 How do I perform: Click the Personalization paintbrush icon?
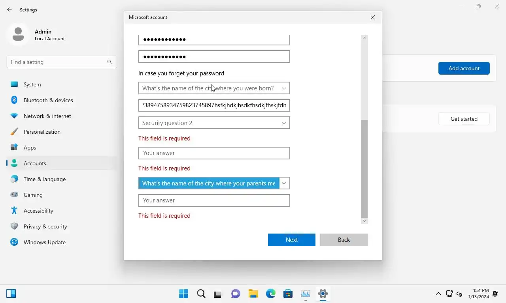14,132
